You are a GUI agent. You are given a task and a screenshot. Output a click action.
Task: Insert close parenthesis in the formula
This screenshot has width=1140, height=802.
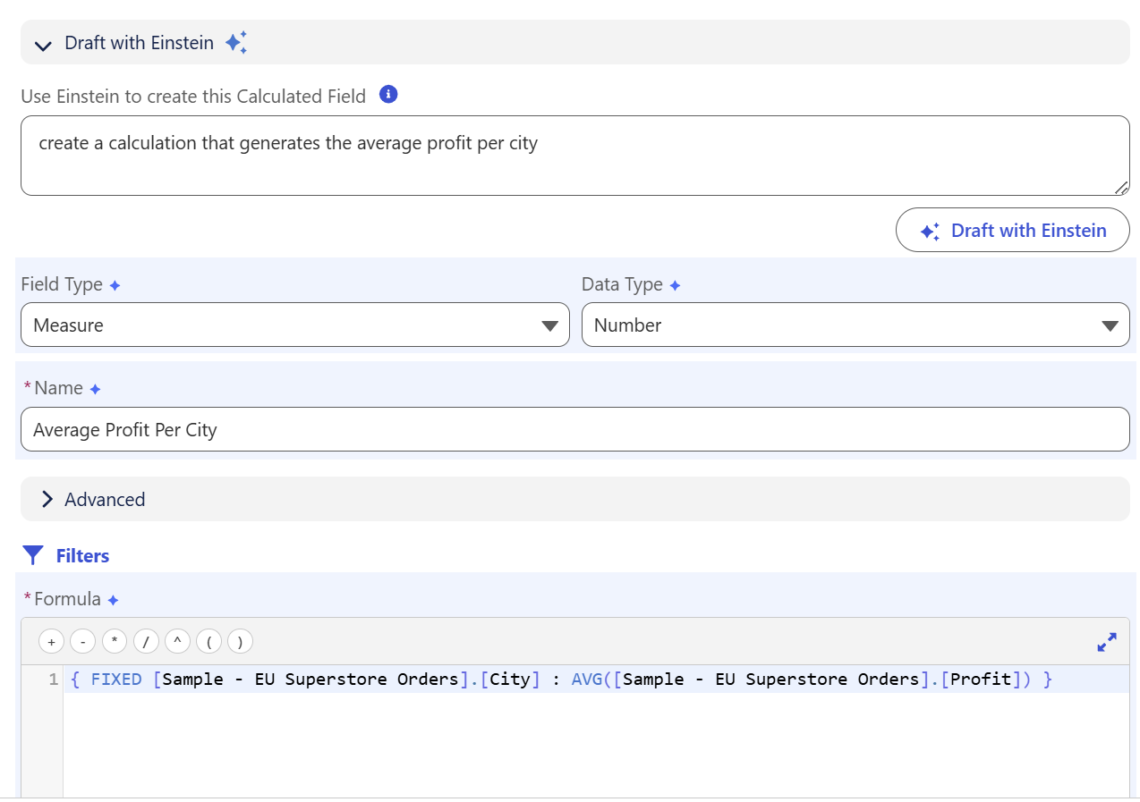click(240, 641)
